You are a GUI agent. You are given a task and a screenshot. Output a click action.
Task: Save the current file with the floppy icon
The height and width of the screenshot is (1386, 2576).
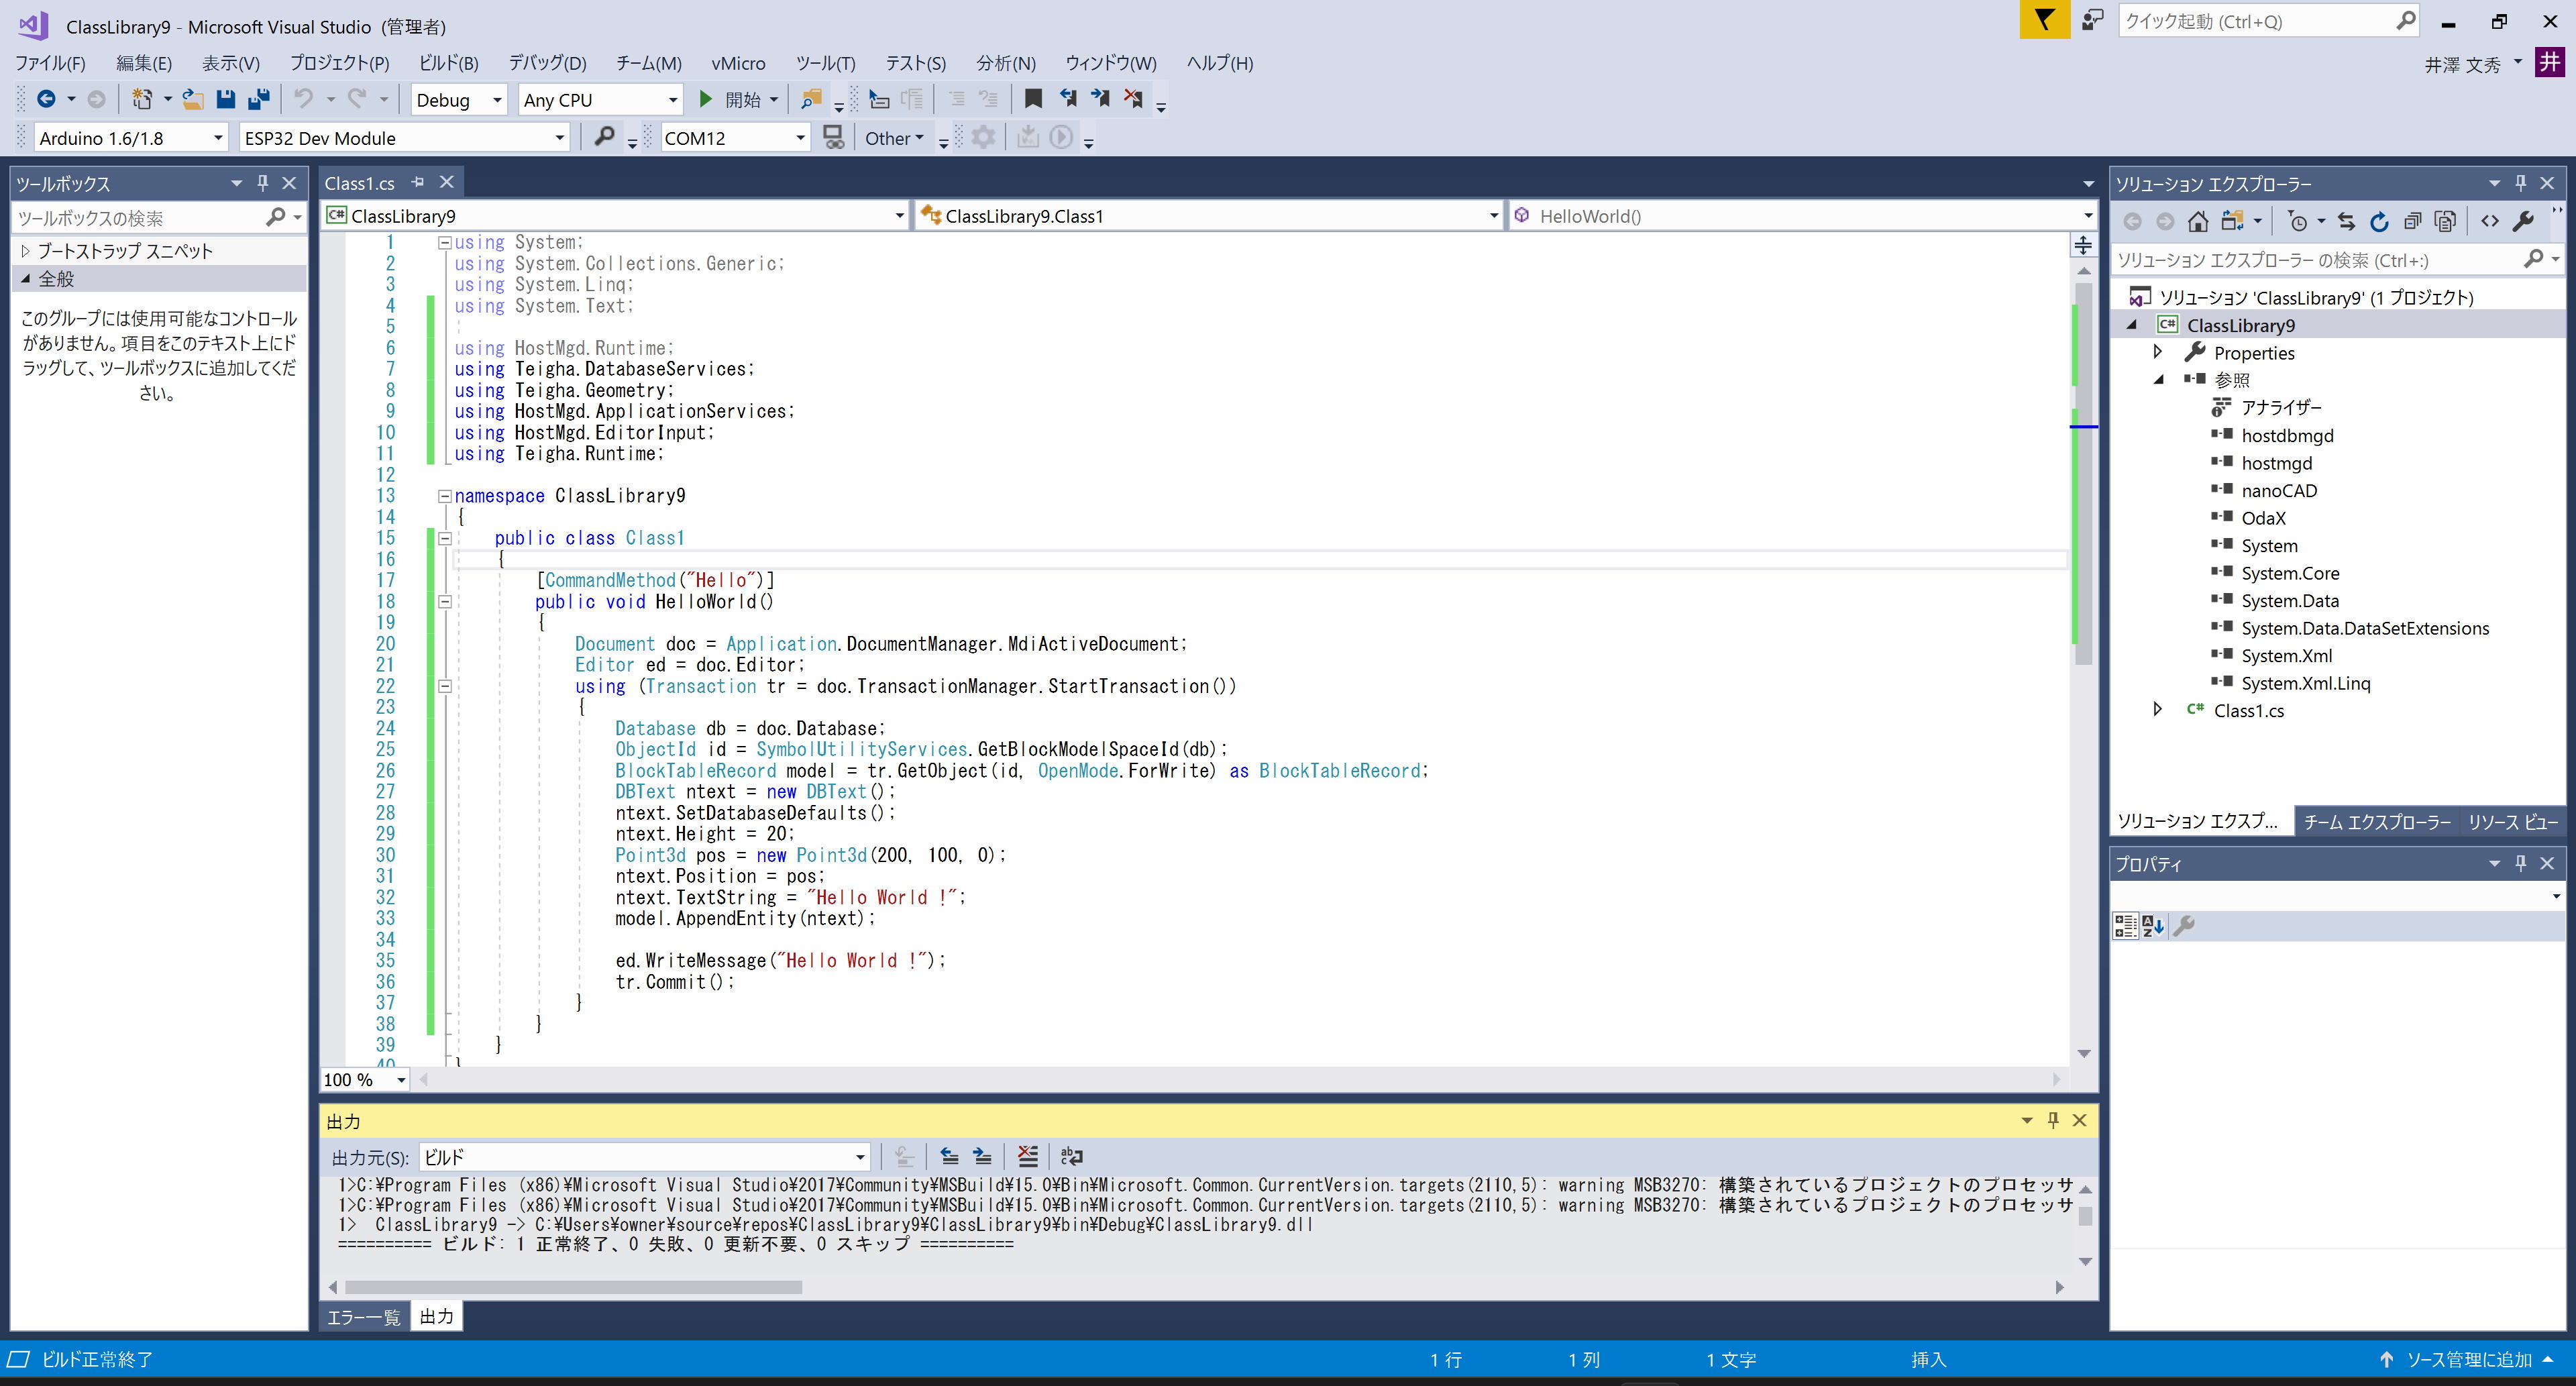point(226,99)
